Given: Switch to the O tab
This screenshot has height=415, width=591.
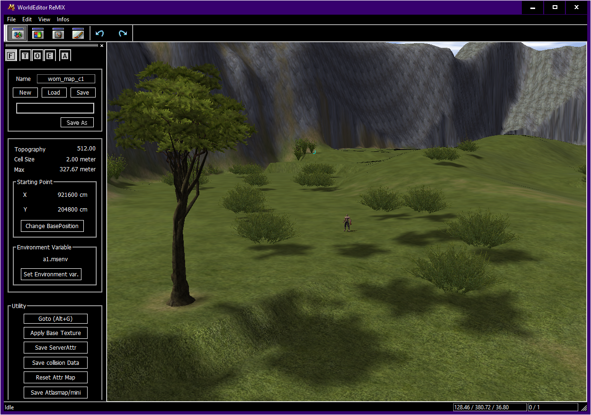Looking at the screenshot, I should tap(37, 55).
